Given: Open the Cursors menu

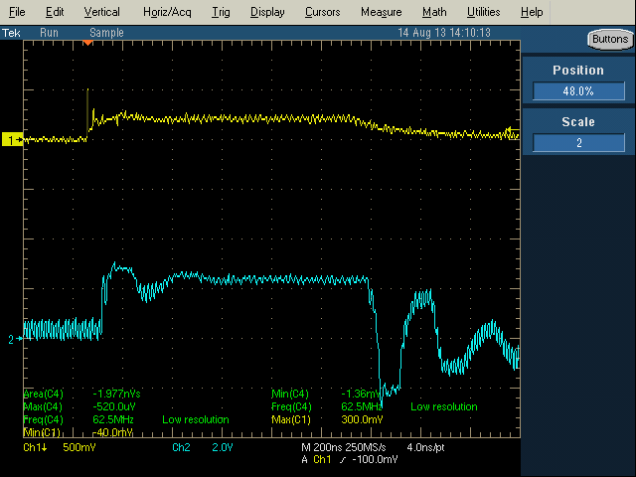Looking at the screenshot, I should pyautogui.click(x=322, y=12).
